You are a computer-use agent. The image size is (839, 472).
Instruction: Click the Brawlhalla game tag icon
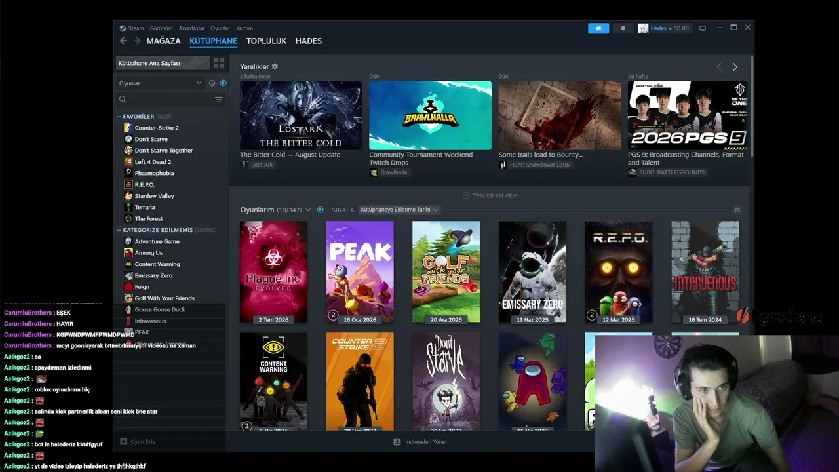point(374,172)
